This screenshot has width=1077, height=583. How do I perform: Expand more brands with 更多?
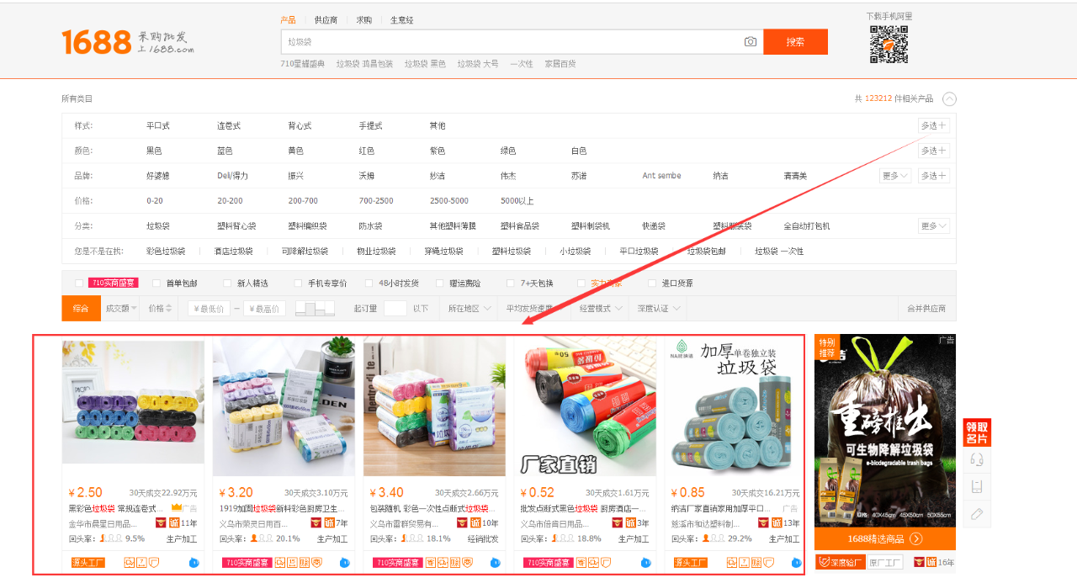click(894, 176)
